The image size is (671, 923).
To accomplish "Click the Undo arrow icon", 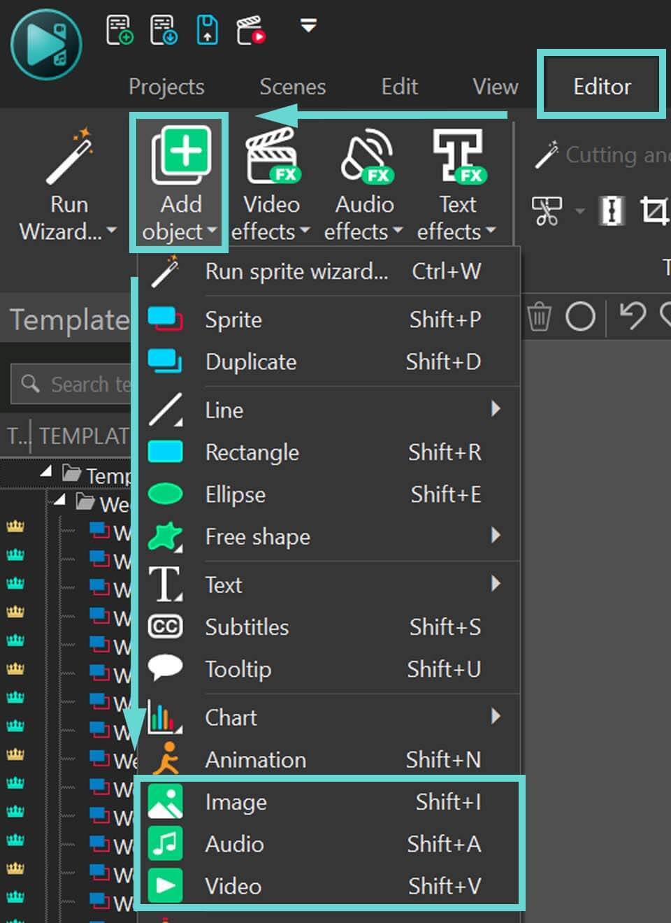I will pyautogui.click(x=633, y=316).
